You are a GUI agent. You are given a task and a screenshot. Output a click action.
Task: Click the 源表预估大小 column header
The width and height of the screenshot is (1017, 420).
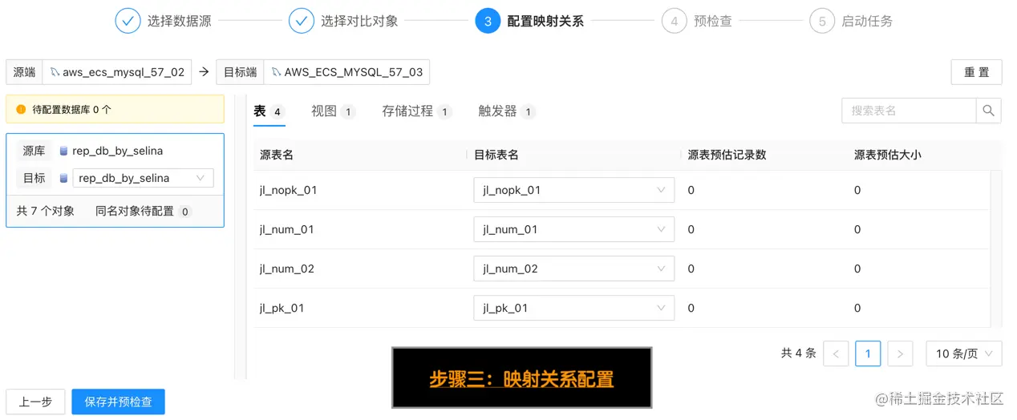(888, 155)
